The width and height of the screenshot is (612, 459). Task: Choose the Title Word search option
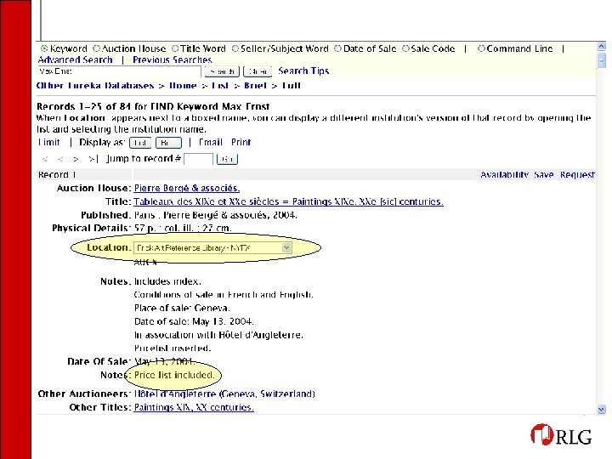175,48
